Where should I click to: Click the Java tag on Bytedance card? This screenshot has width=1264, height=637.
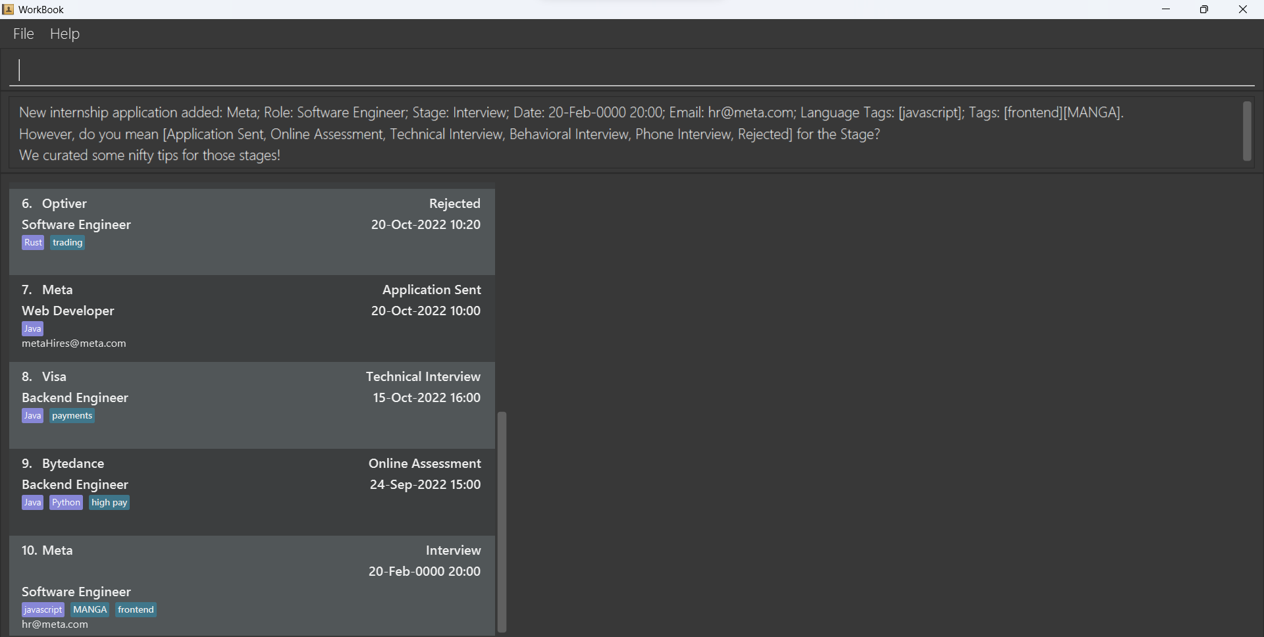pos(32,502)
